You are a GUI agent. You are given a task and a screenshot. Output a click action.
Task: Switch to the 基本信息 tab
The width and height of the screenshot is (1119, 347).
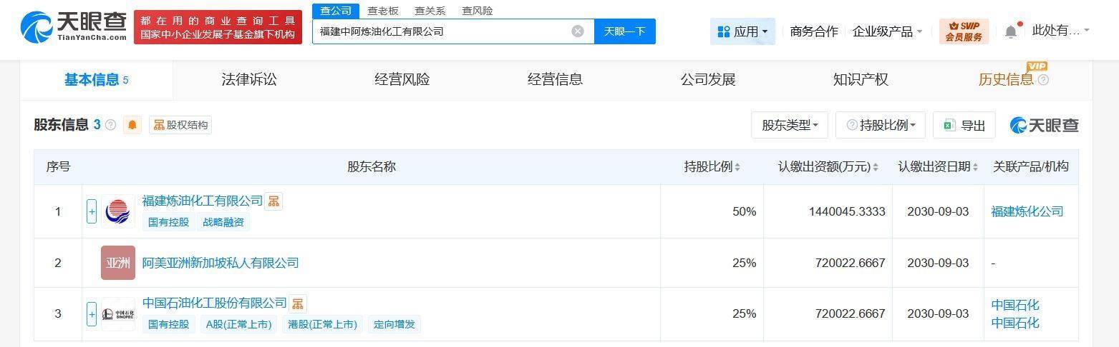(96, 80)
